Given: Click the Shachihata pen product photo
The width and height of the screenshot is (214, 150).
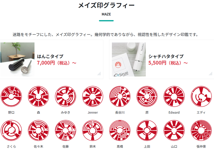Looking at the screenshot, I should pos(129,59).
